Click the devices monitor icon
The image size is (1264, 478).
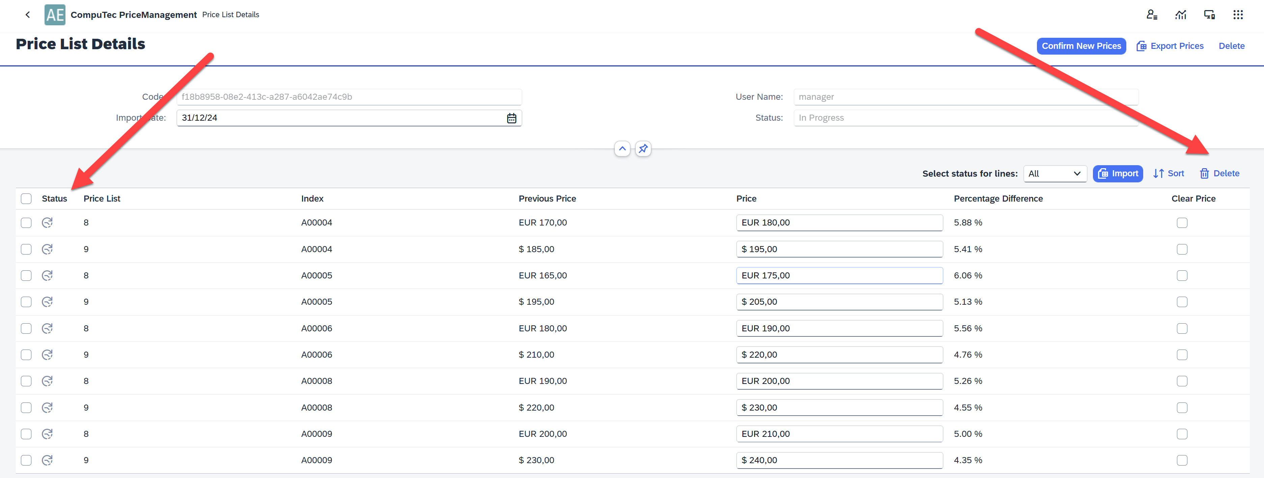click(1209, 15)
